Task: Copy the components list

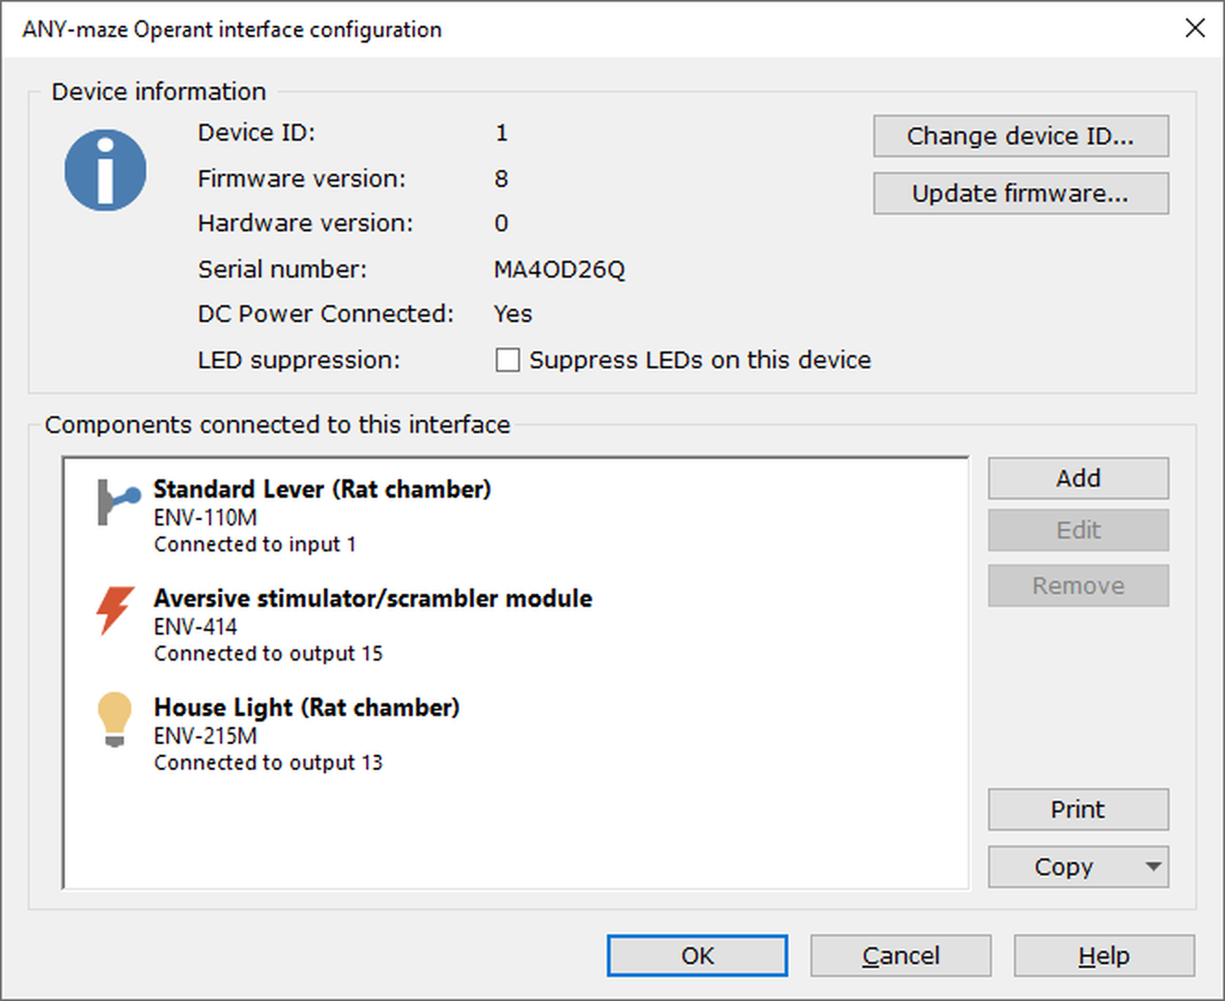Action: 1064,867
